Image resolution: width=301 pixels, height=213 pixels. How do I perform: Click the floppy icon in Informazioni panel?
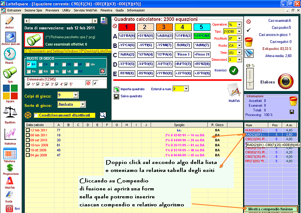(292, 112)
